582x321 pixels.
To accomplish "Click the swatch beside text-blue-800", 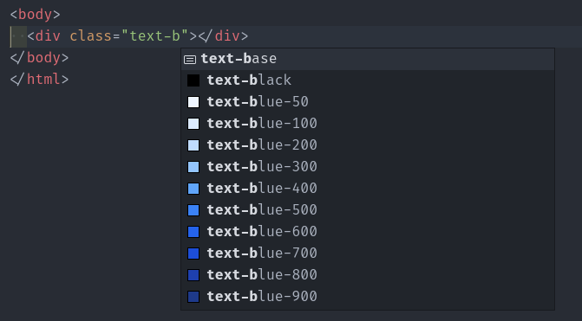I will 193,275.
